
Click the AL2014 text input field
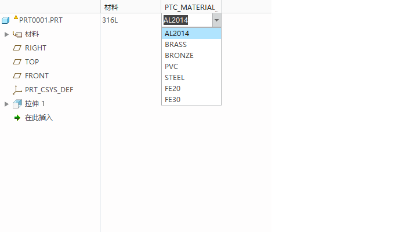[187, 20]
